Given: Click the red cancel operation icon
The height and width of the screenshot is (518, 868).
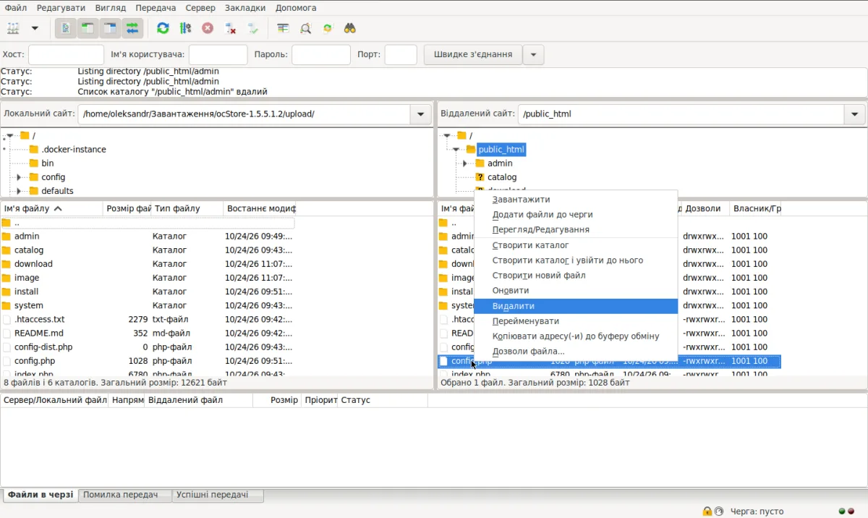Looking at the screenshot, I should tap(208, 28).
